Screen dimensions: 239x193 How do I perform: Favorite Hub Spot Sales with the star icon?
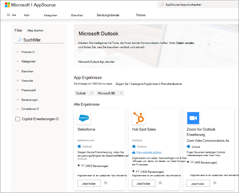click(160, 183)
